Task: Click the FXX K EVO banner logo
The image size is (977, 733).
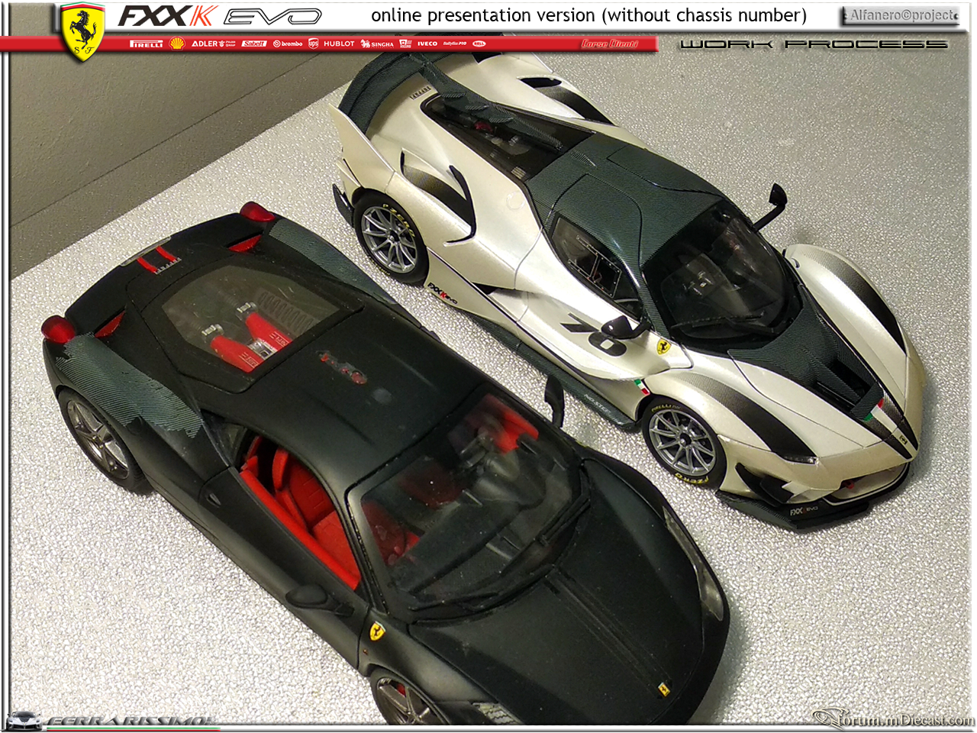Action: (221, 16)
